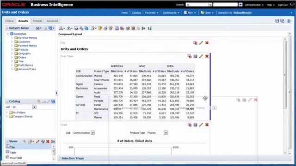Click Pivot Table format container icon
The width and height of the screenshot is (296, 166).
point(190,56)
